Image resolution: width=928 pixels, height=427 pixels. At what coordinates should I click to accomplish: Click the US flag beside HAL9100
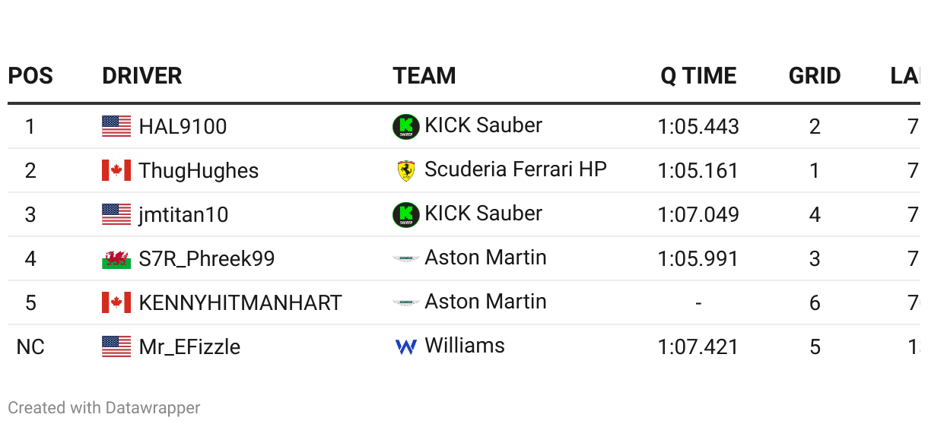coord(116,126)
